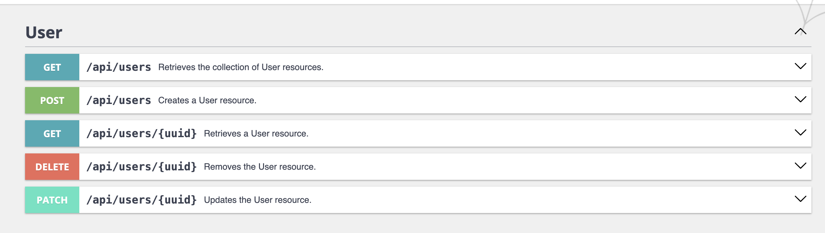Click the blue GET badge for the users collection
The width and height of the screenshot is (825, 233).
point(52,67)
